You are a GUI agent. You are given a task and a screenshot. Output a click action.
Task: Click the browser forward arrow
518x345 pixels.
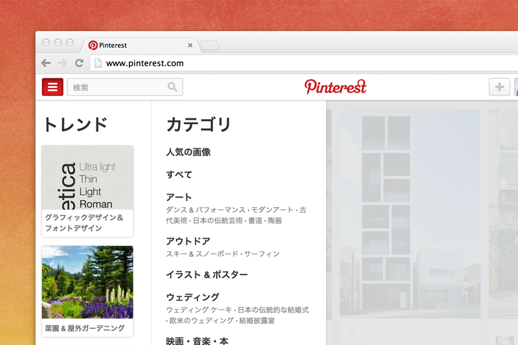[62, 63]
